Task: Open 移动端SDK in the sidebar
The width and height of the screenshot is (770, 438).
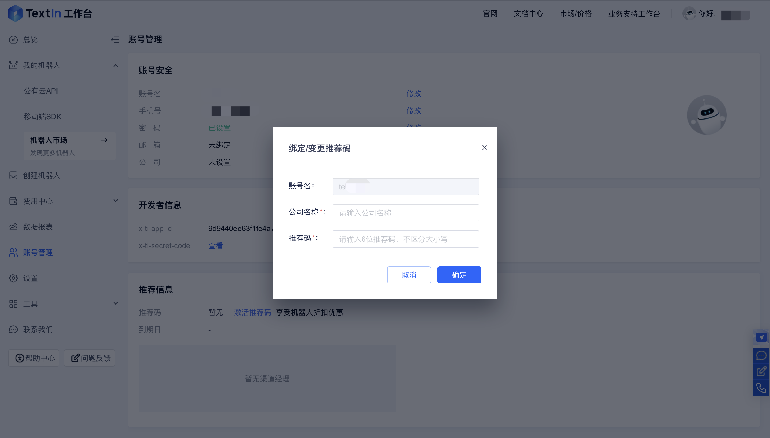Action: click(x=43, y=116)
